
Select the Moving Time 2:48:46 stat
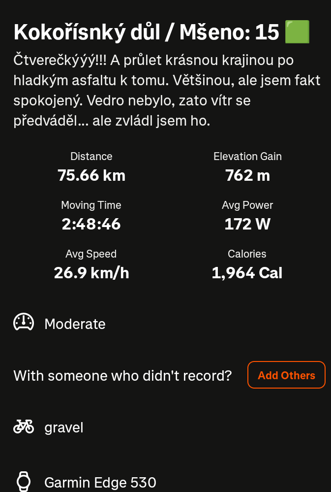(91, 216)
